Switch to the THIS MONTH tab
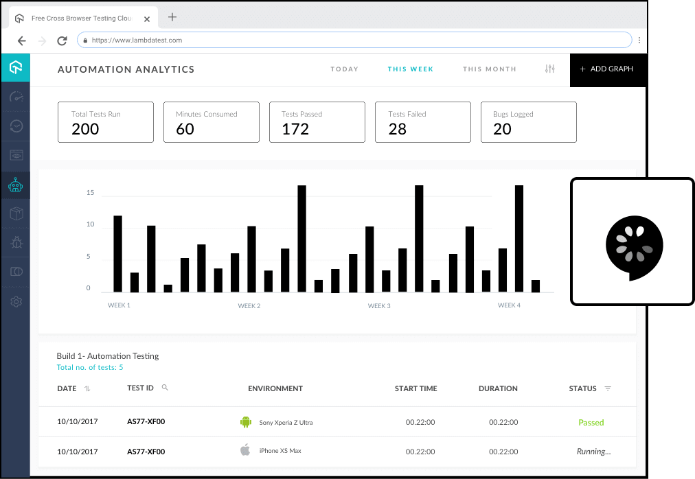This screenshot has width=695, height=479. tap(489, 69)
